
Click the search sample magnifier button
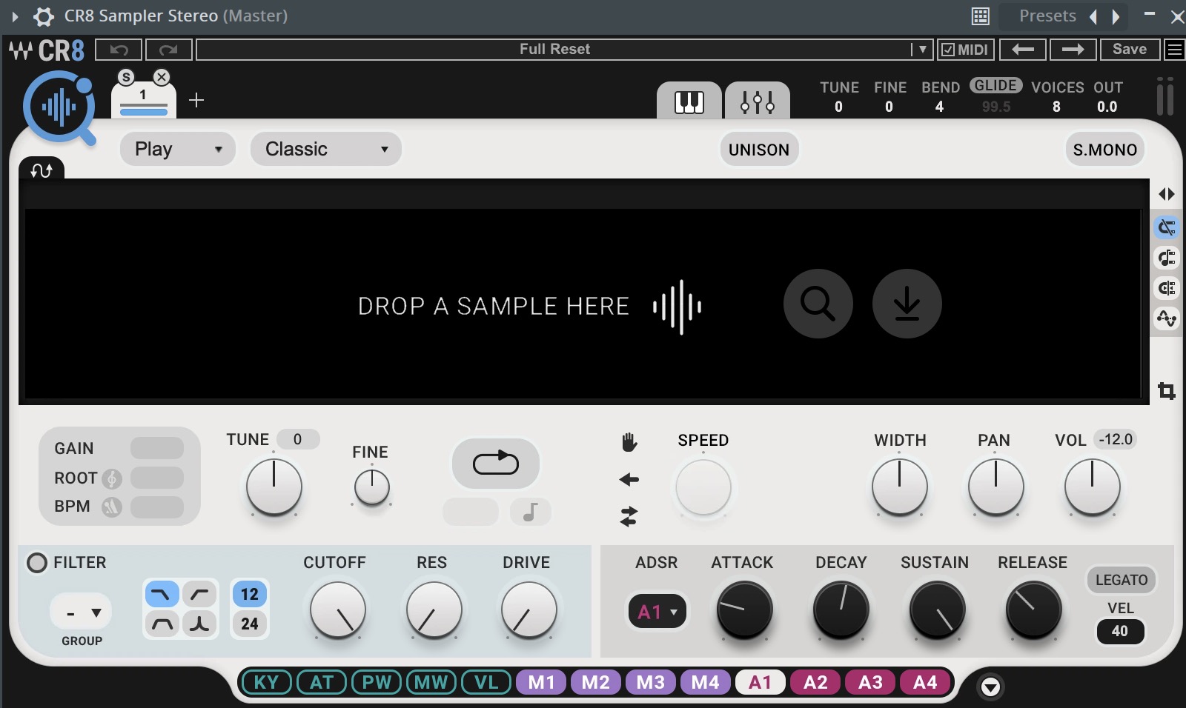point(818,304)
